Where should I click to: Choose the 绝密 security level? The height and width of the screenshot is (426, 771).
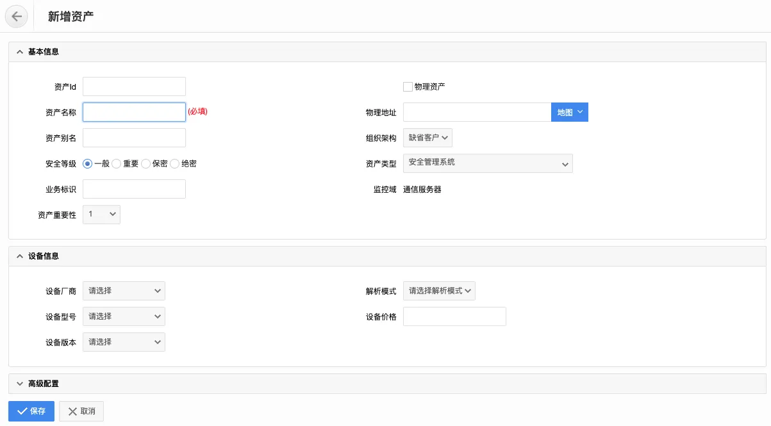click(x=175, y=164)
